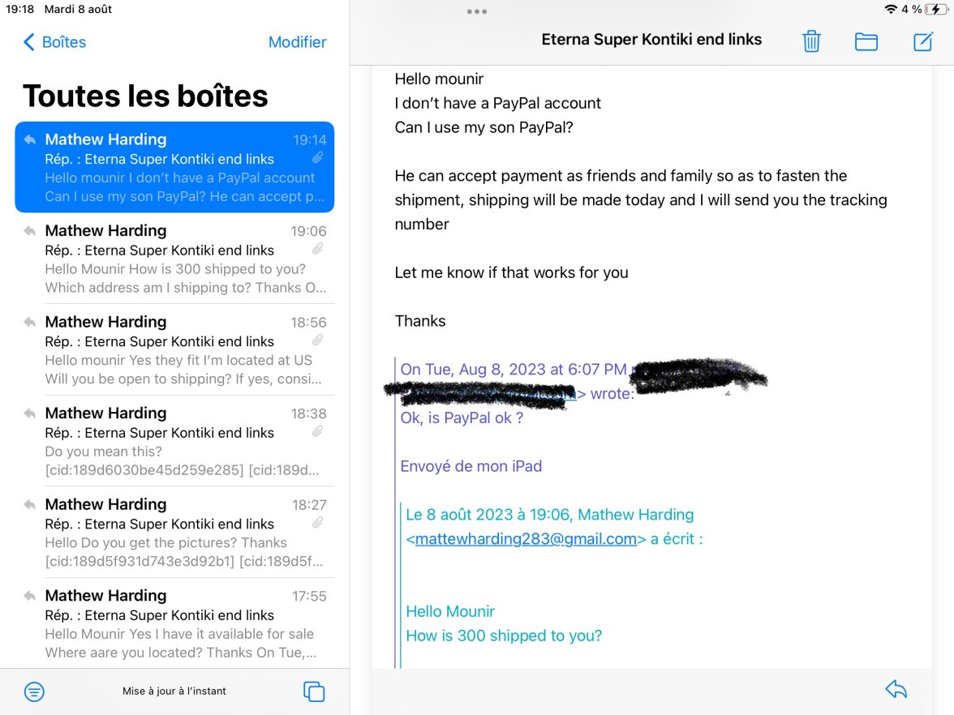This screenshot has height=715, width=954.
Task: Open the 19:06 email about 300 shipped
Action: pyautogui.click(x=174, y=259)
